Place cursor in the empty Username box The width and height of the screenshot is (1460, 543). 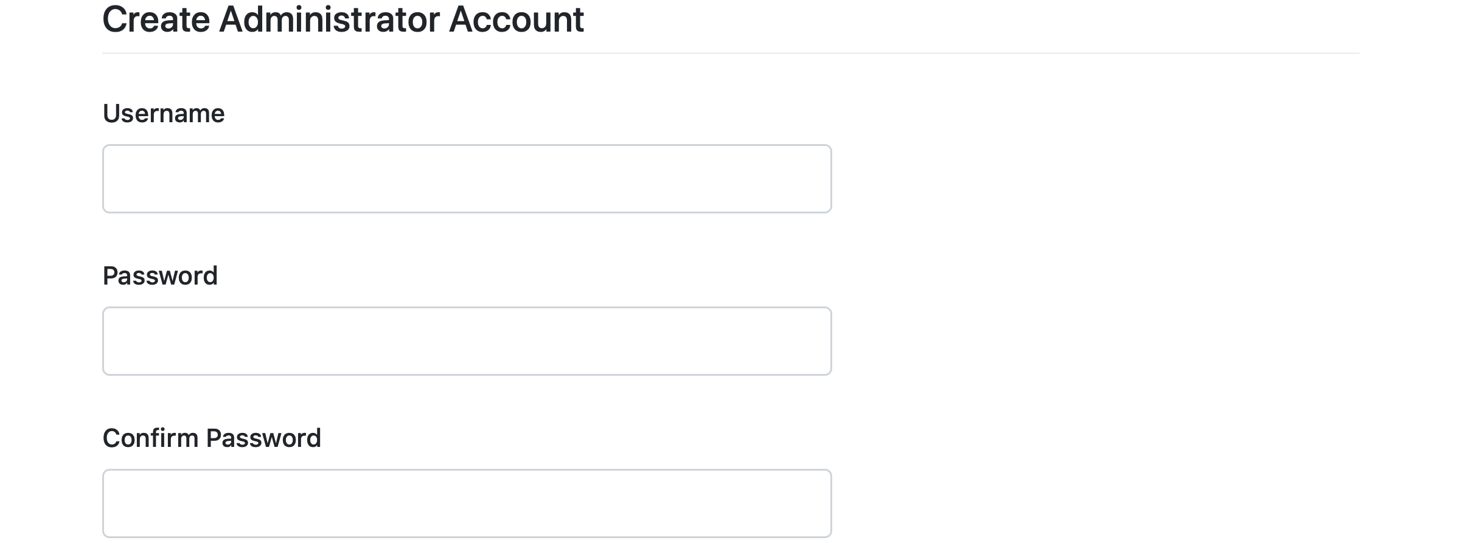click(467, 179)
